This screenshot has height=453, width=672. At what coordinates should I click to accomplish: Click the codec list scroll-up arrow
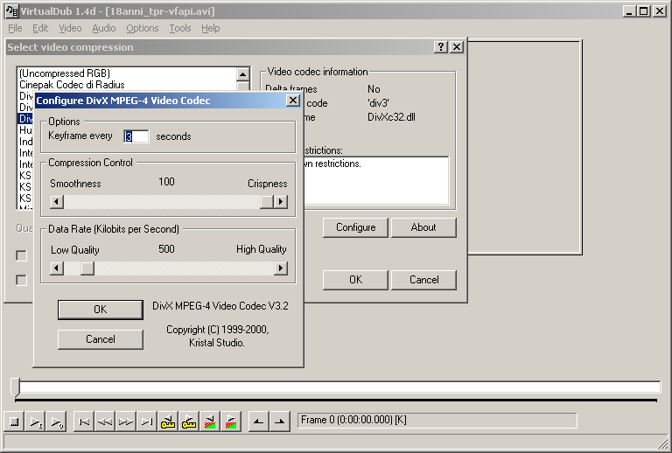pos(243,74)
